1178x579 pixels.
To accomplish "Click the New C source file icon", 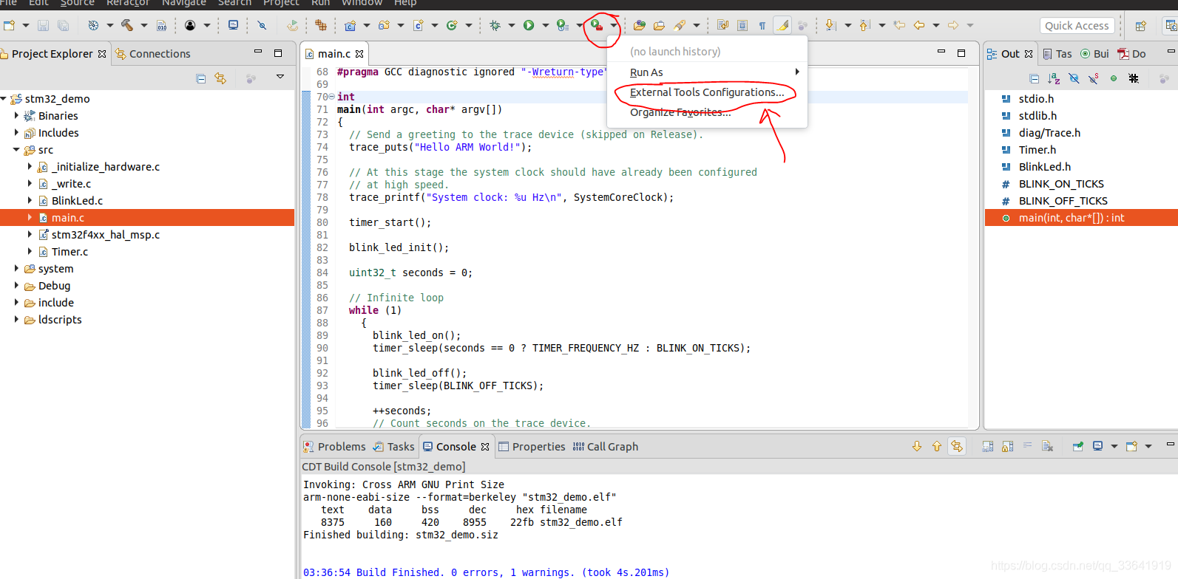I will tap(418, 25).
